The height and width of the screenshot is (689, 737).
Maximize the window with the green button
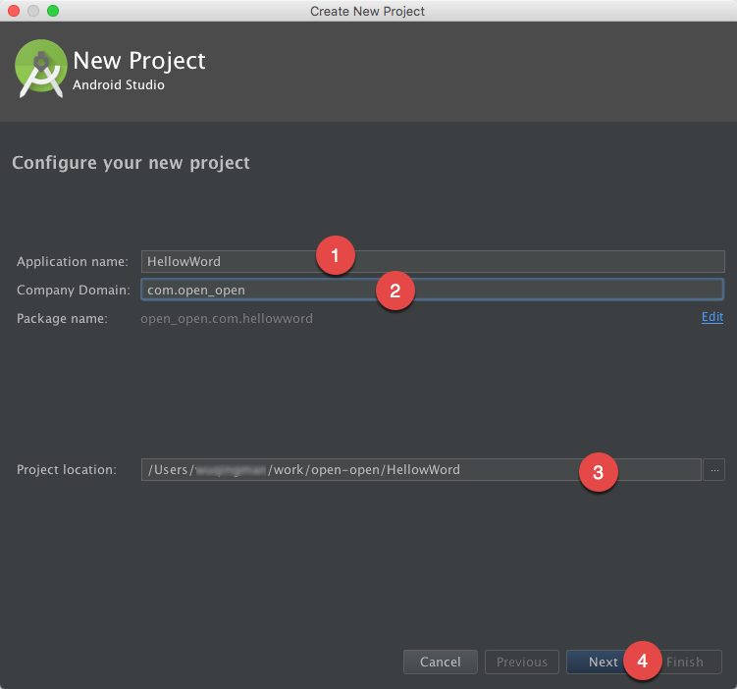point(53,11)
